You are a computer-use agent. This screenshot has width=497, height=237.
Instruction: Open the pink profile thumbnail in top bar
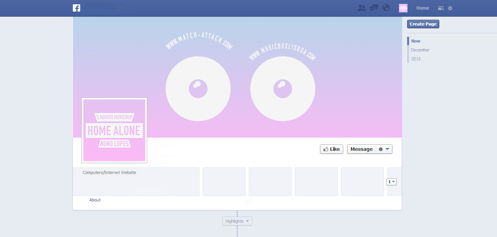pyautogui.click(x=403, y=8)
